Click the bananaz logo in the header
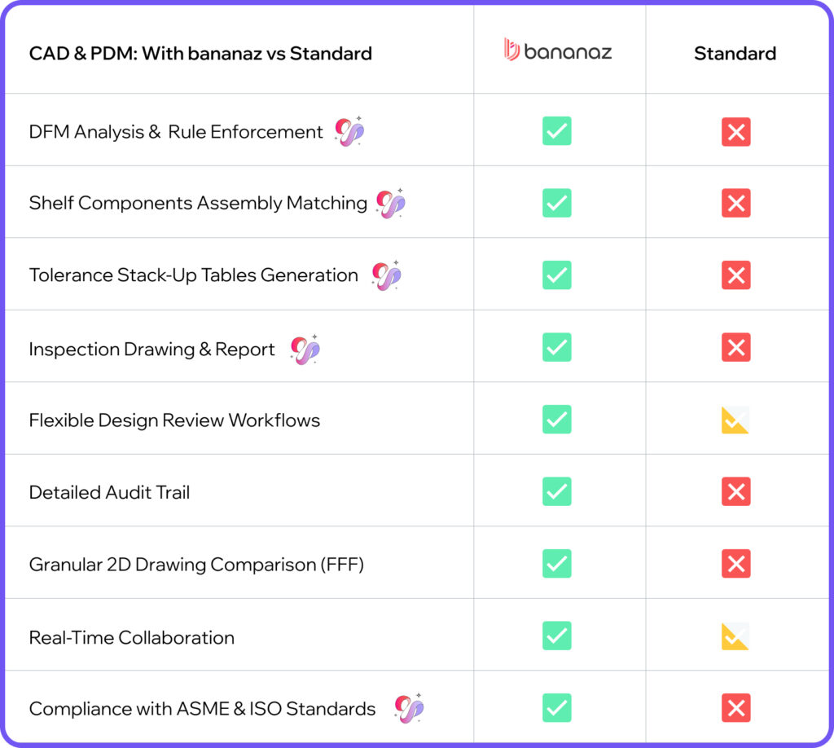The width and height of the screenshot is (834, 748). [x=558, y=51]
